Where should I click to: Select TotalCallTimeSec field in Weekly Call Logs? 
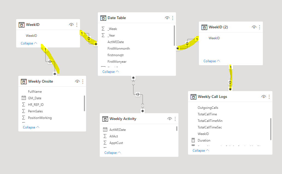point(210,127)
